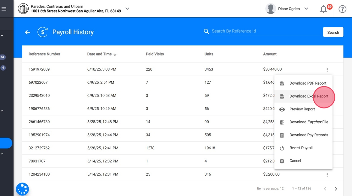
Task: Open the help question mark icon
Action: coord(342,9)
